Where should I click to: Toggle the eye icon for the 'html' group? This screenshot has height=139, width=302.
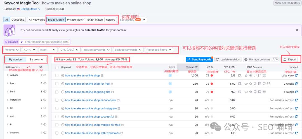tap(45, 92)
